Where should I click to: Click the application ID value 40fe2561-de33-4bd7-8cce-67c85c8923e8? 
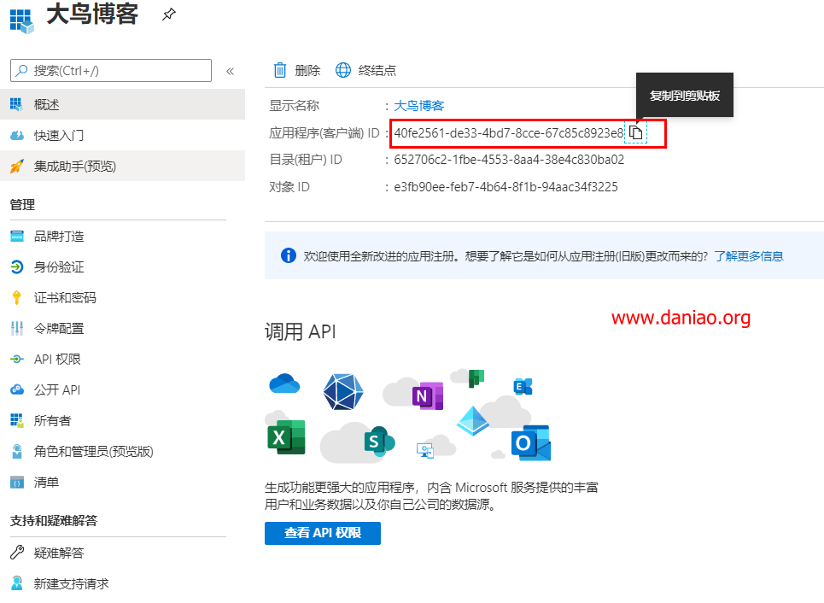pyautogui.click(x=509, y=133)
